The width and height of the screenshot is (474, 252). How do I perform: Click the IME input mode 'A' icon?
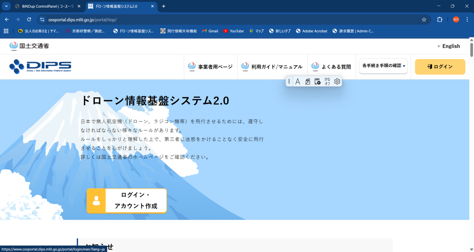click(x=298, y=81)
